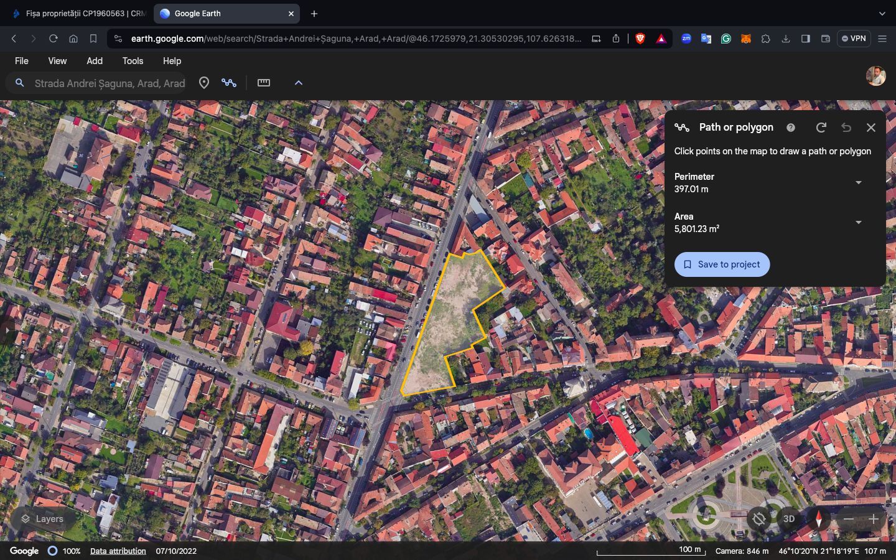Toggle the Brave VPN button
This screenshot has height=560, width=896.
click(854, 39)
